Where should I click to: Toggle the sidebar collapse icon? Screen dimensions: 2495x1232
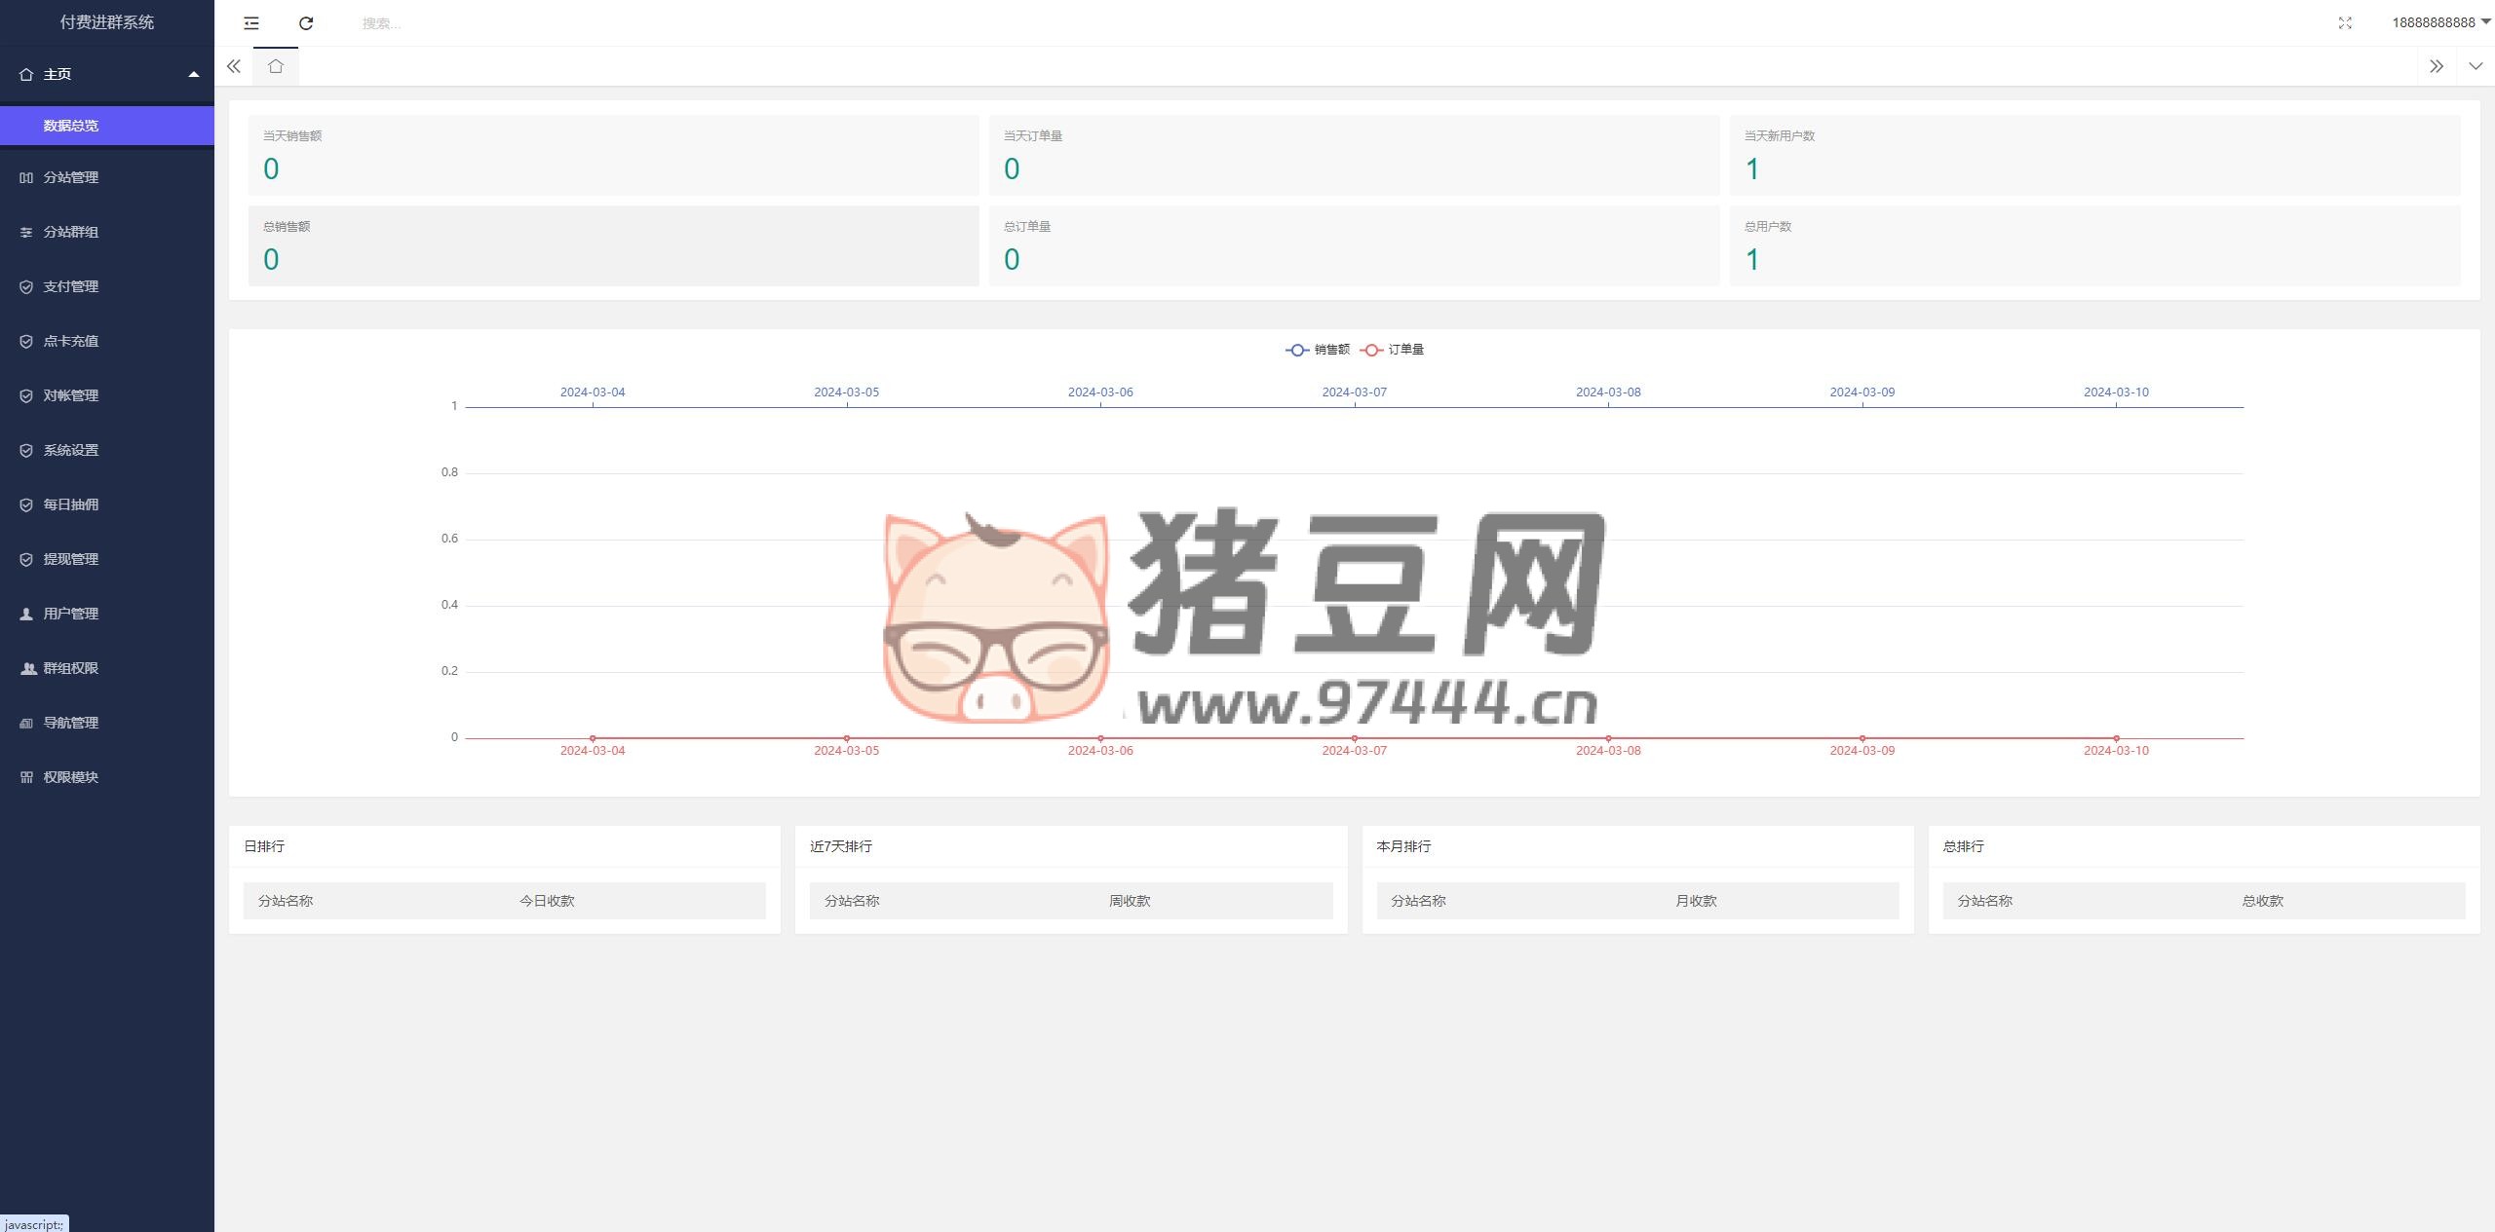click(x=251, y=22)
